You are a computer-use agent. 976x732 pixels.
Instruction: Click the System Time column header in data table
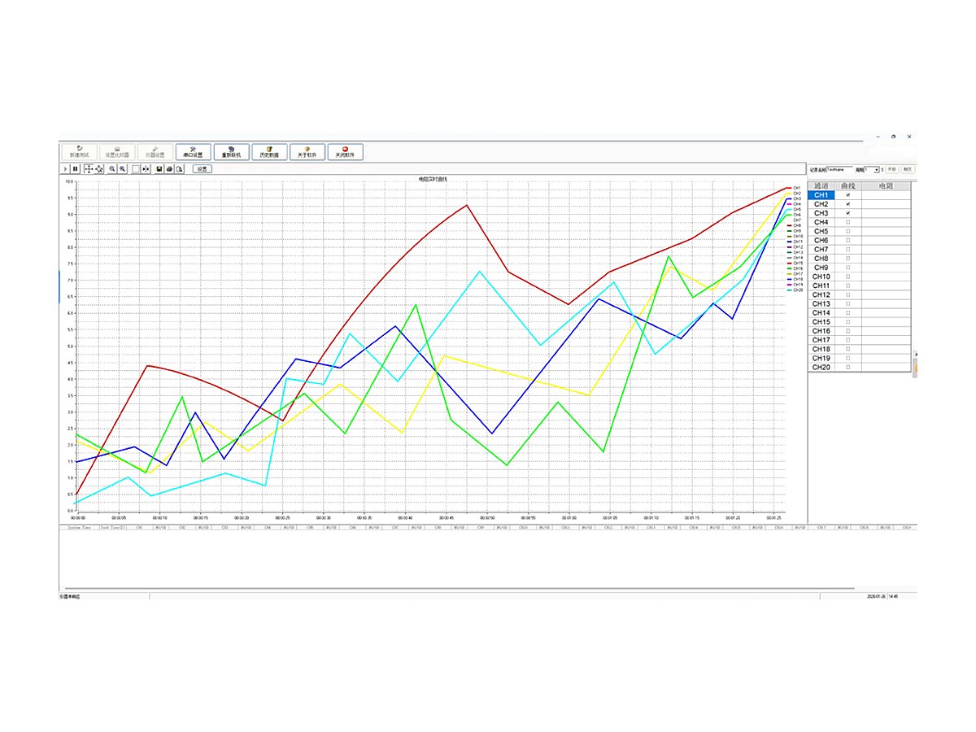79,527
